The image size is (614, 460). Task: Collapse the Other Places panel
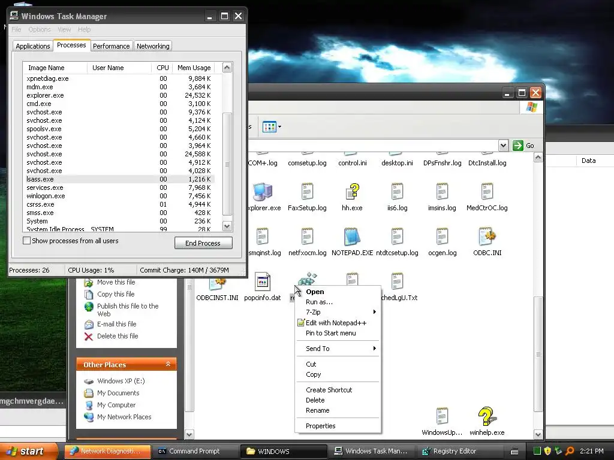click(x=168, y=364)
